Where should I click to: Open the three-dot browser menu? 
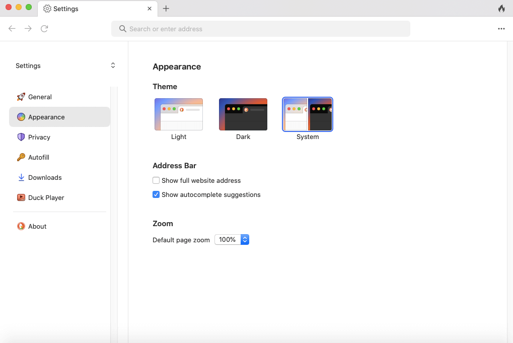point(501,29)
